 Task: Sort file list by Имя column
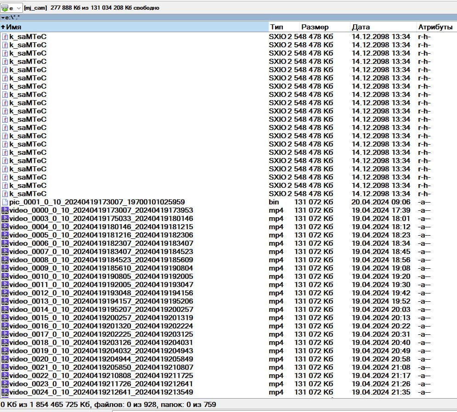tap(134, 27)
